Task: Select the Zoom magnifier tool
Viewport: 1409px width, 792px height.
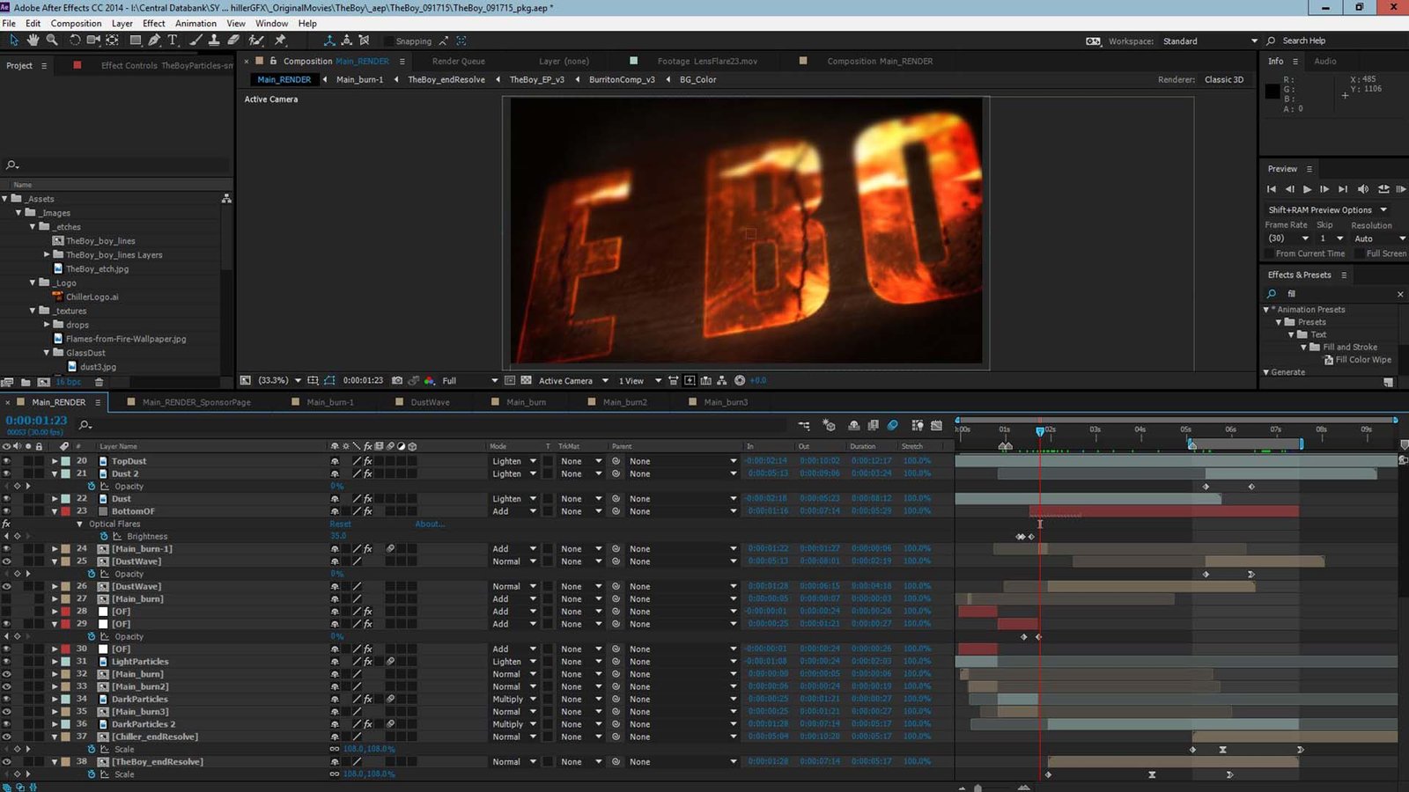Action: pyautogui.click(x=52, y=40)
